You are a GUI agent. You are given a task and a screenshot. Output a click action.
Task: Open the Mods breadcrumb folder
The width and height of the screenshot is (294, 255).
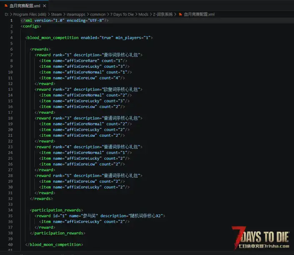click(x=143, y=14)
